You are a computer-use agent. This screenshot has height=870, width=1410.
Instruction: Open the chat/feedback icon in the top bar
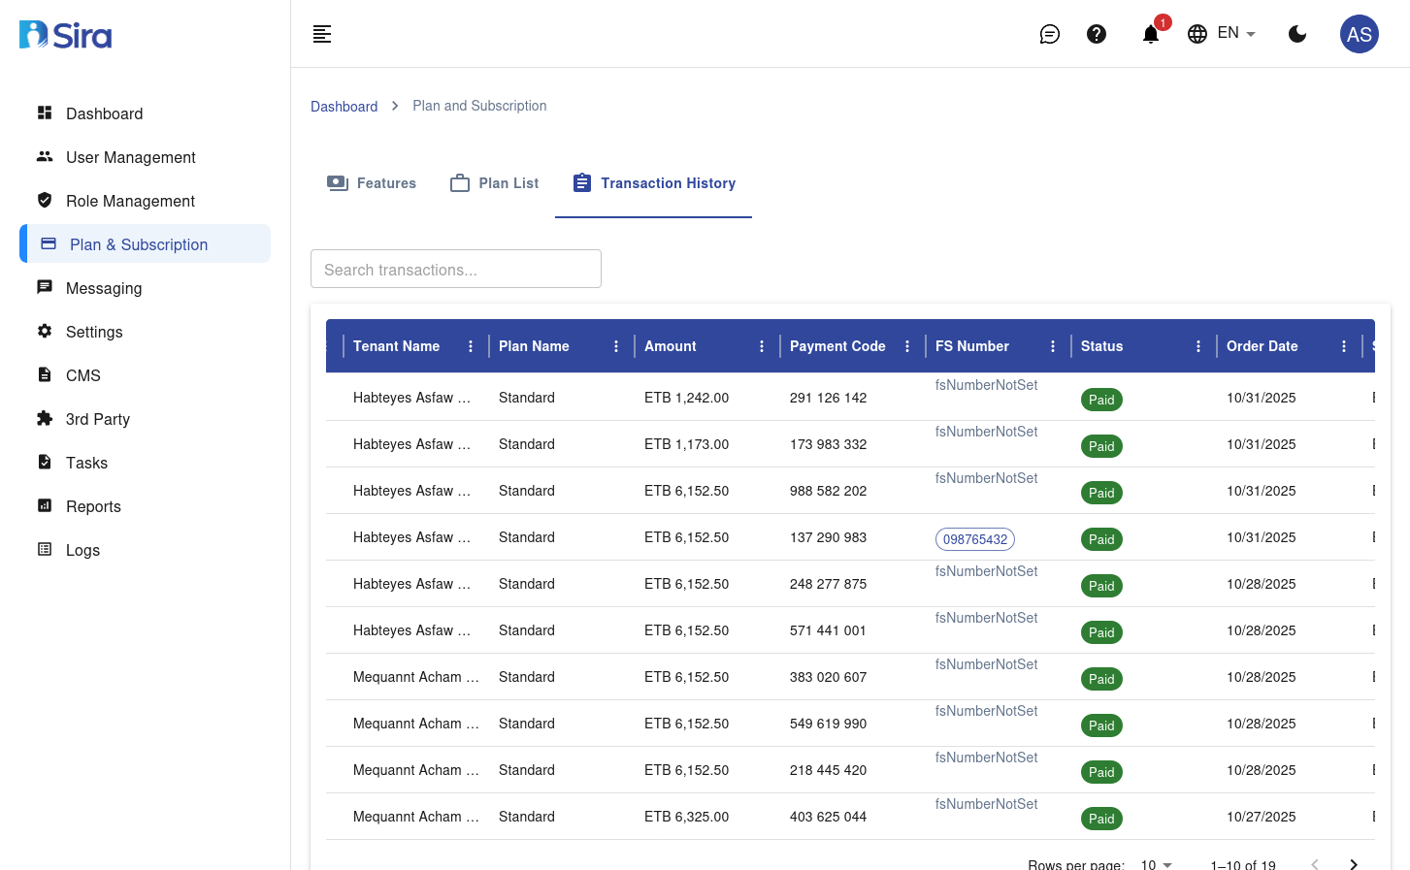tap(1049, 34)
